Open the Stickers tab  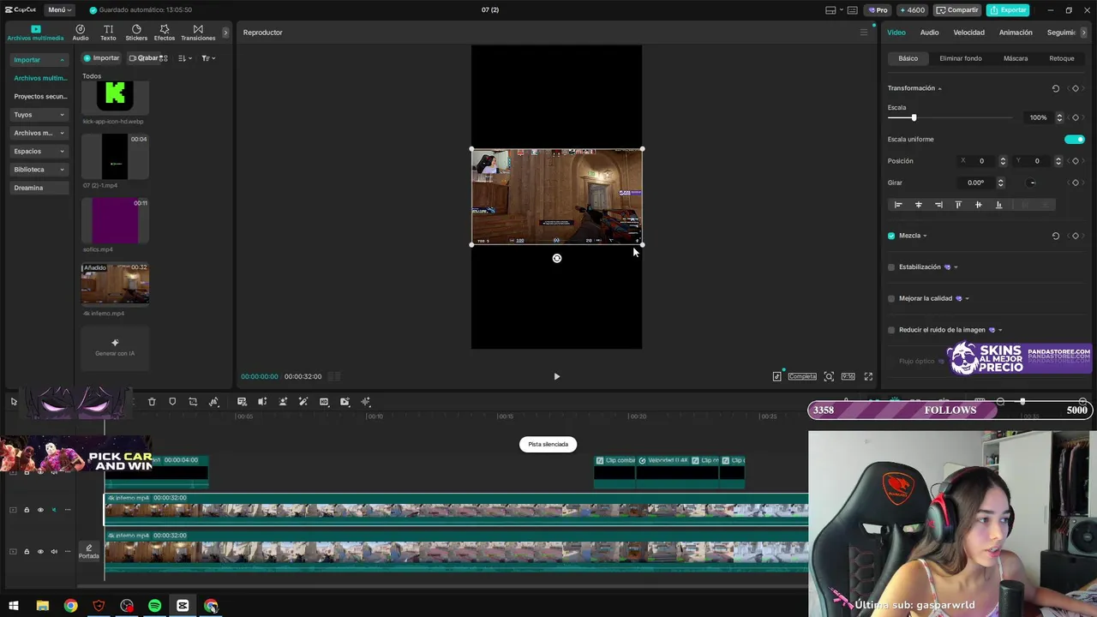click(136, 33)
